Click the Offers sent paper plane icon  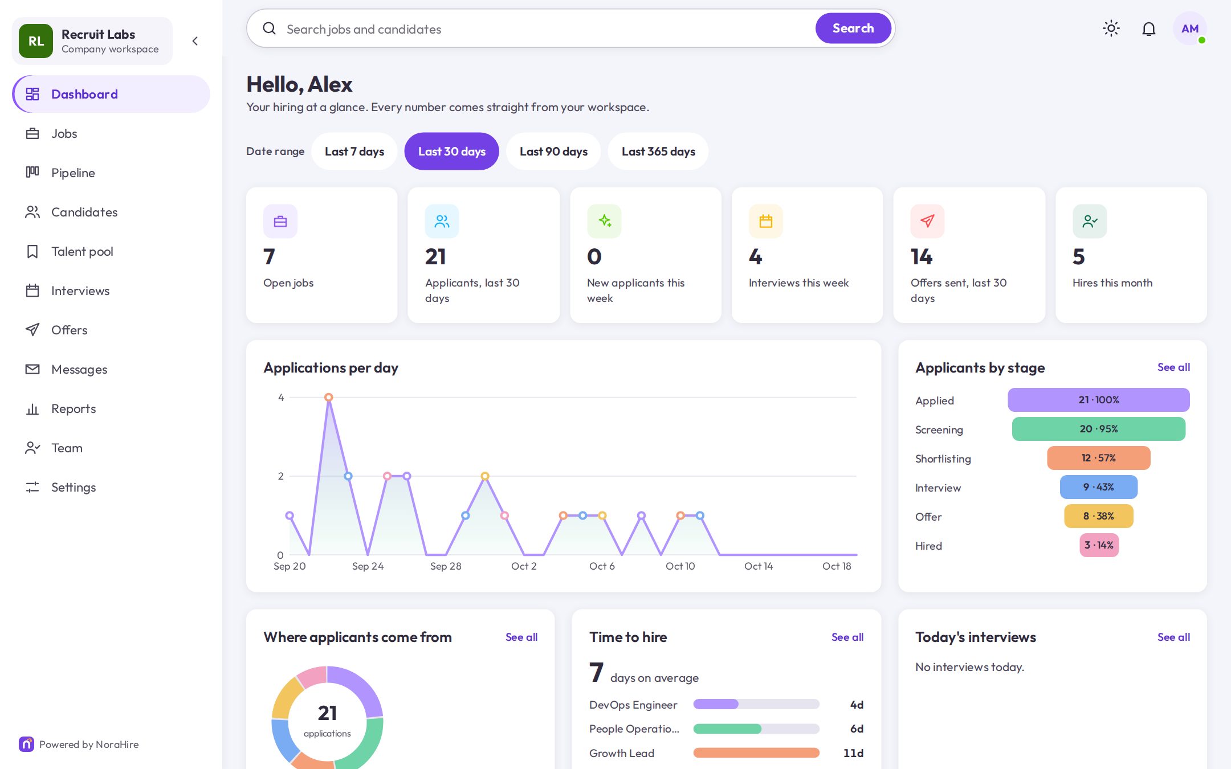click(x=928, y=221)
